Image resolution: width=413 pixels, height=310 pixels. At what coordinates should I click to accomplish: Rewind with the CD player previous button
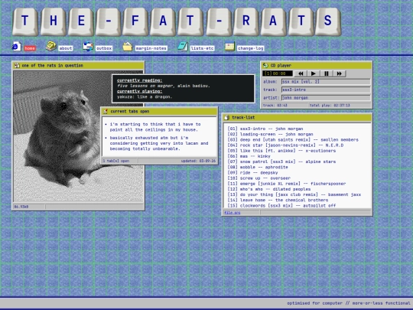pyautogui.click(x=301, y=73)
